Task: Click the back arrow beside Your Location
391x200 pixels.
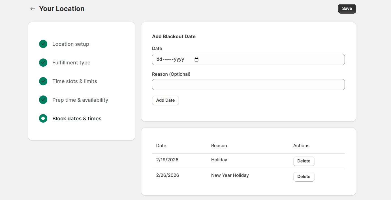Action: [x=33, y=9]
